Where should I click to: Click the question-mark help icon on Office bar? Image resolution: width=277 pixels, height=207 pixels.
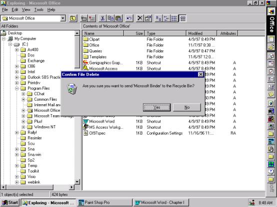[271, 172]
